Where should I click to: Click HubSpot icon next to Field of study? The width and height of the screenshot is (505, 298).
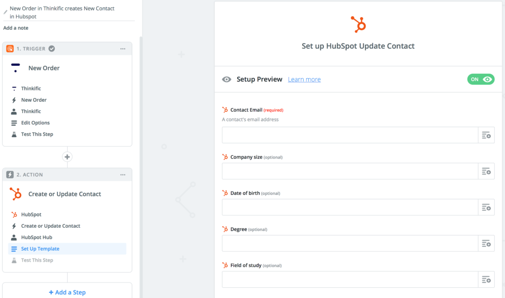(225, 265)
